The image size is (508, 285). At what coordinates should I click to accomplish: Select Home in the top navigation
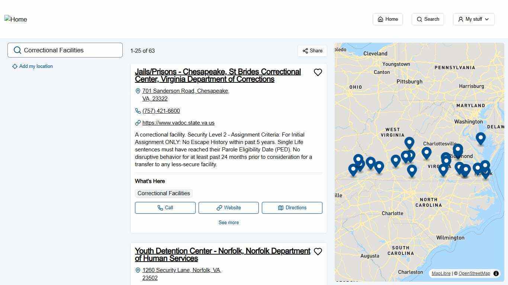click(388, 19)
